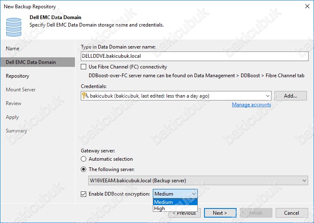The image size is (314, 223).
Task: Choose High encryption option
Action: [x=175, y=208]
